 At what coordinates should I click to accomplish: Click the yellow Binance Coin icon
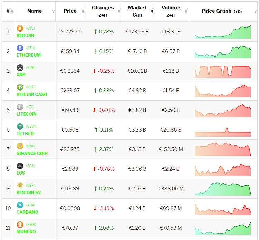pyautogui.click(x=20, y=146)
